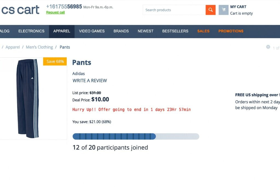Open the Promotions menu item

pyautogui.click(x=231, y=31)
